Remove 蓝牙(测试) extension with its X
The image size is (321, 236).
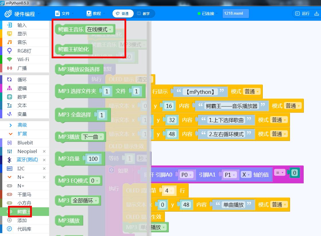pos(44,160)
